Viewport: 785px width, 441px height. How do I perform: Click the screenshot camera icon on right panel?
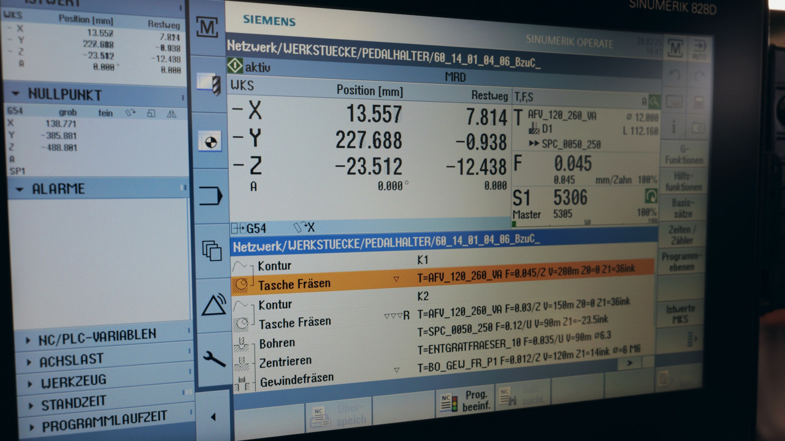[698, 127]
